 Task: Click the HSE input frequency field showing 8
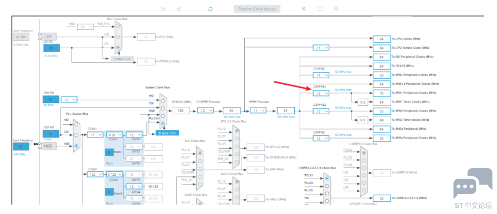[21, 146]
